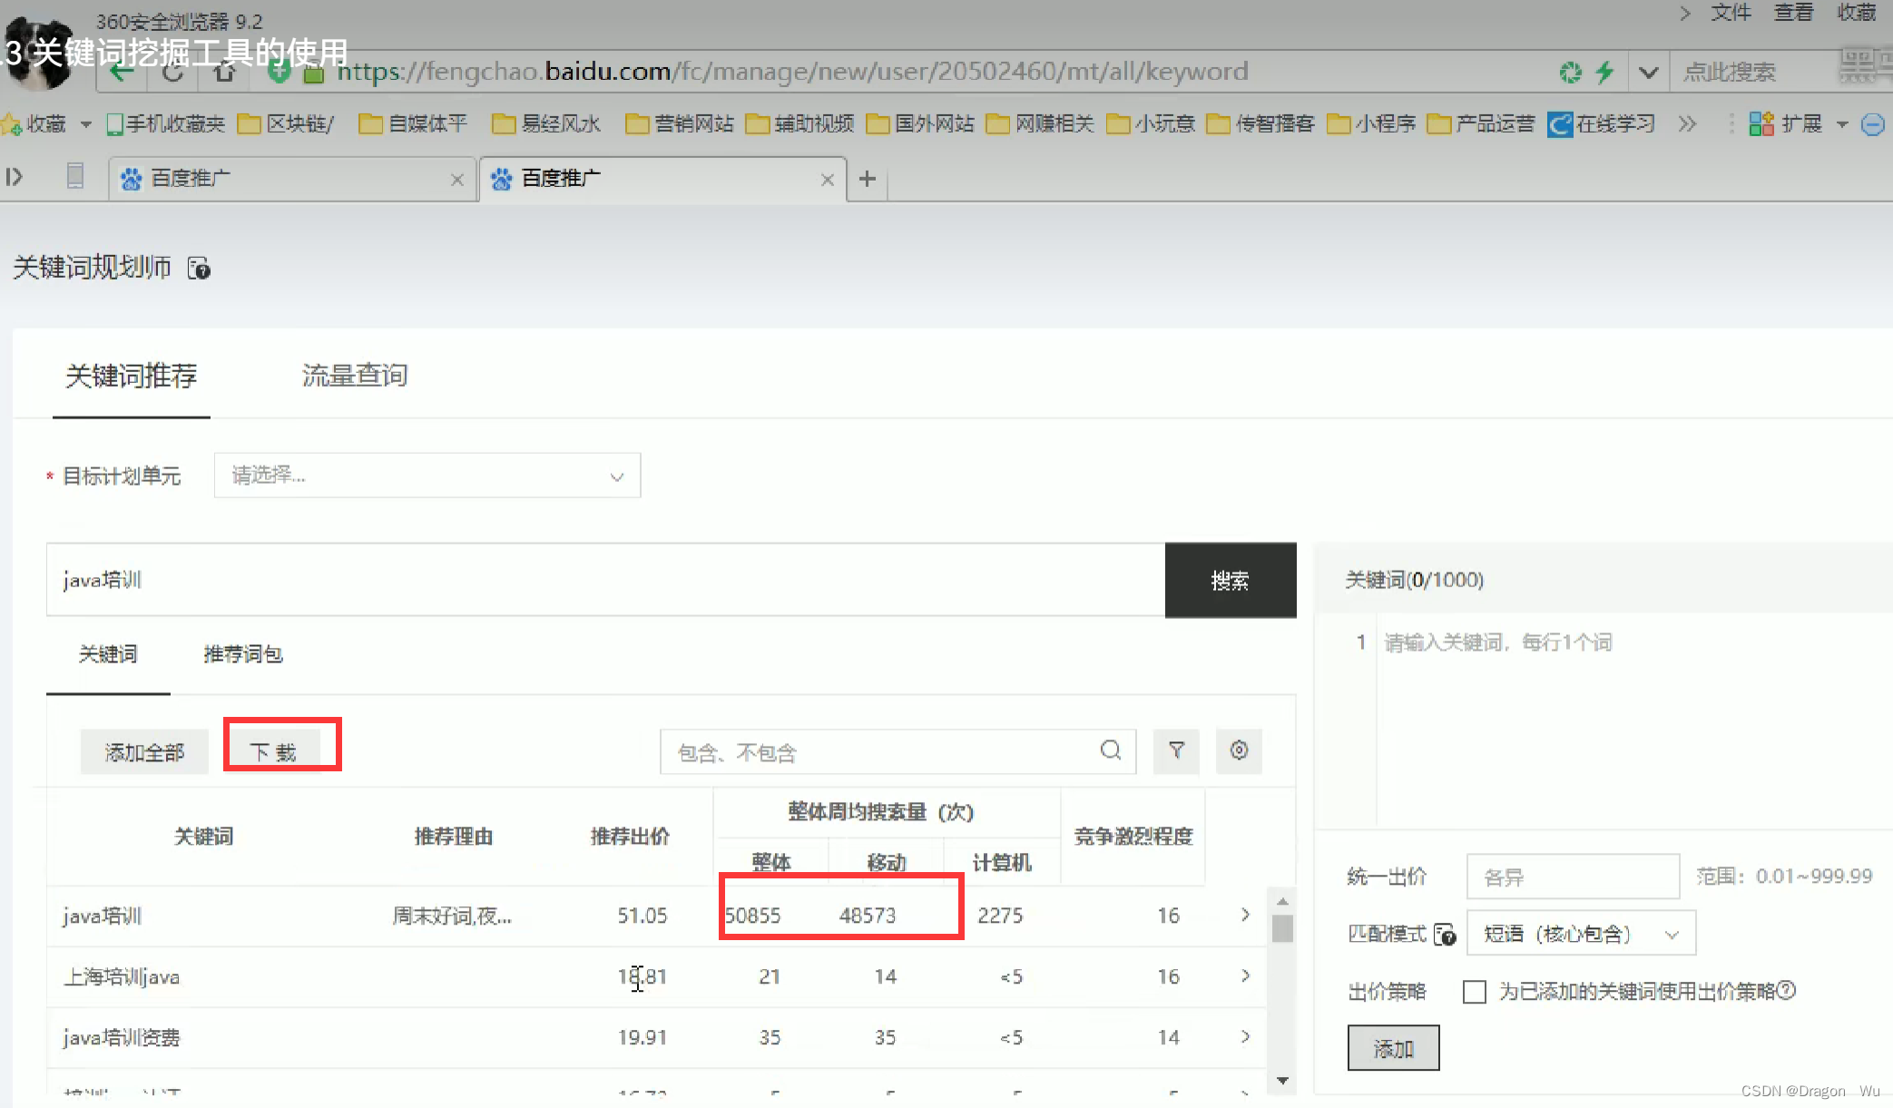The image size is (1893, 1108).
Task: Open the 收藏 menu in the title bar
Action: (1857, 13)
